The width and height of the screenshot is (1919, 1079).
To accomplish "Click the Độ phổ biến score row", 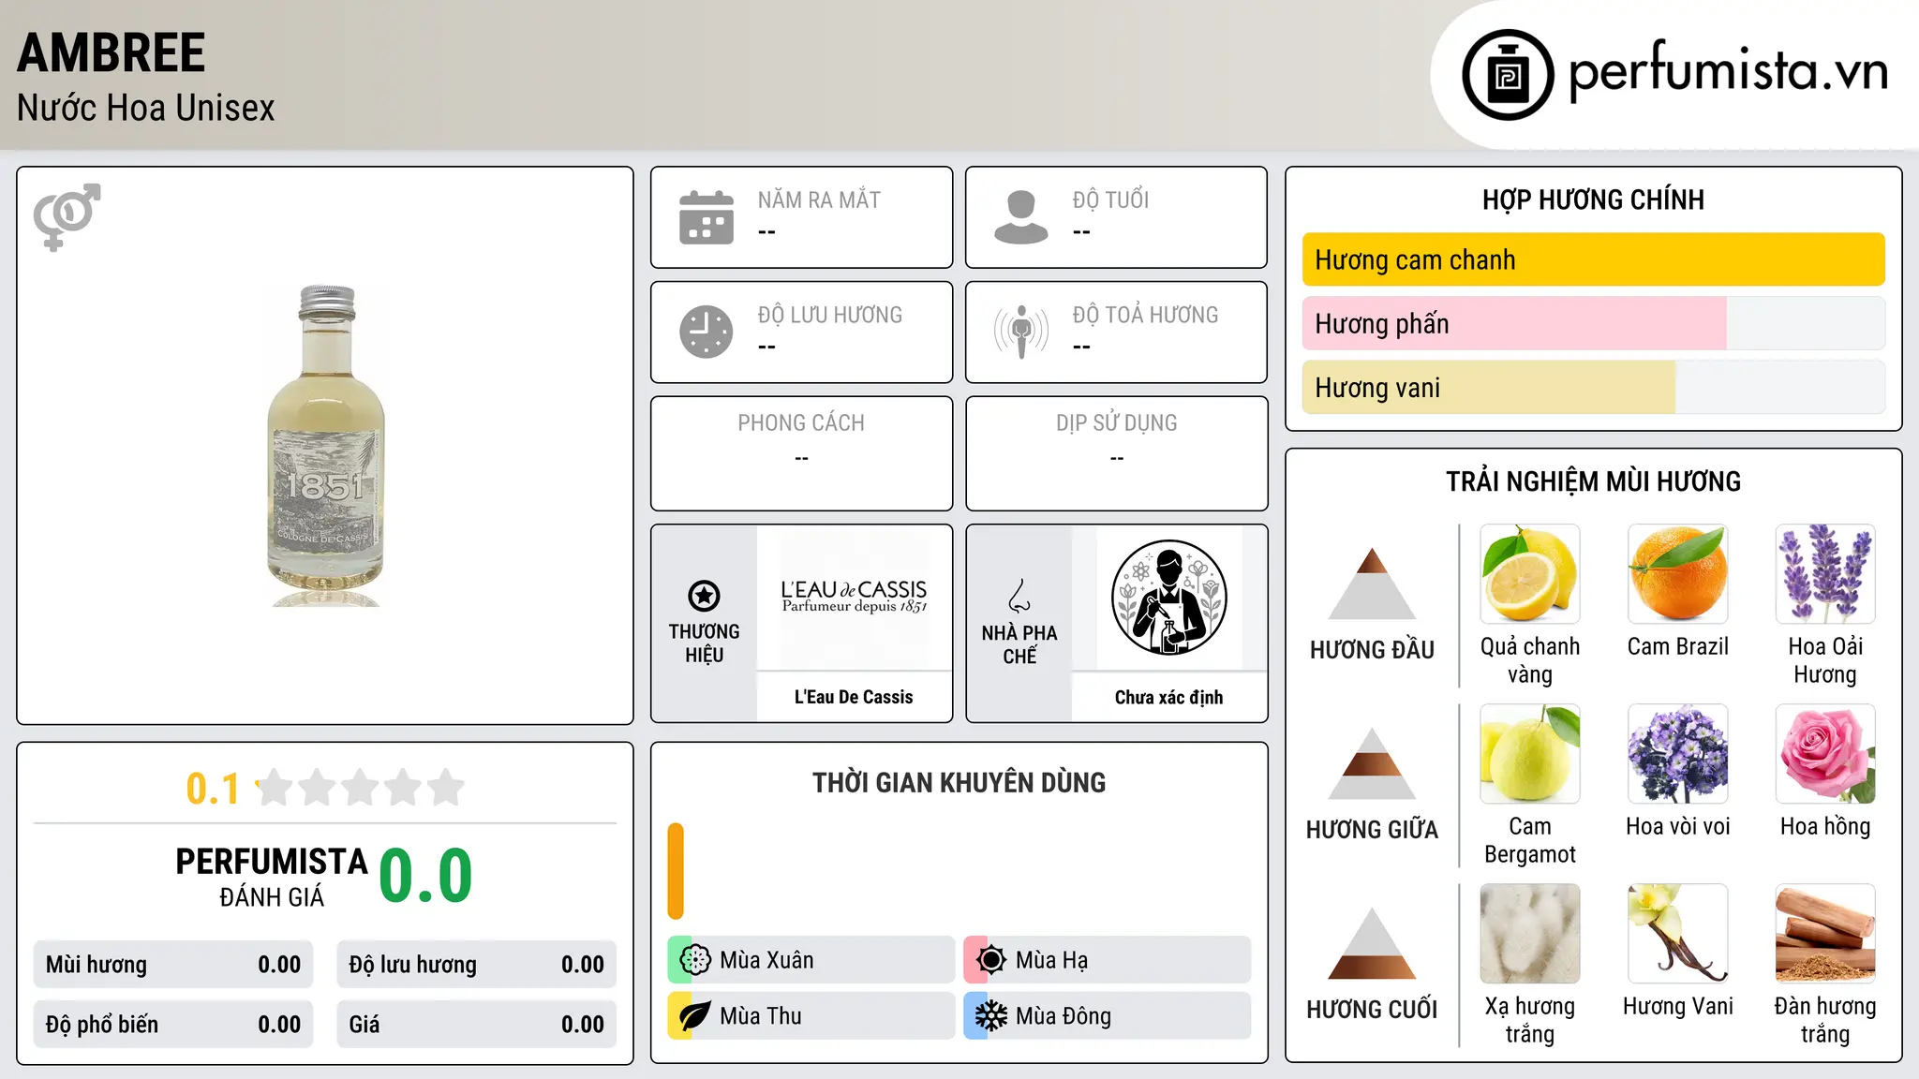I will click(173, 1025).
